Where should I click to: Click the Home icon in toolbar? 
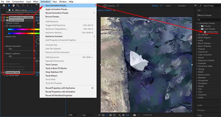(x=4, y=5)
